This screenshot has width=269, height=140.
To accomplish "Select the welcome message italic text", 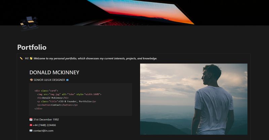I will 95,59.
